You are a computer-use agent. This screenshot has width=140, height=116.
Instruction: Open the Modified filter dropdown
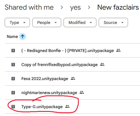pyautogui.click(x=80, y=22)
